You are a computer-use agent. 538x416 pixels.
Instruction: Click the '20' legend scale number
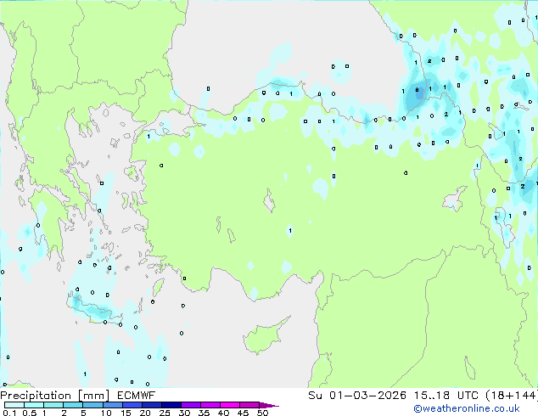click(145, 413)
